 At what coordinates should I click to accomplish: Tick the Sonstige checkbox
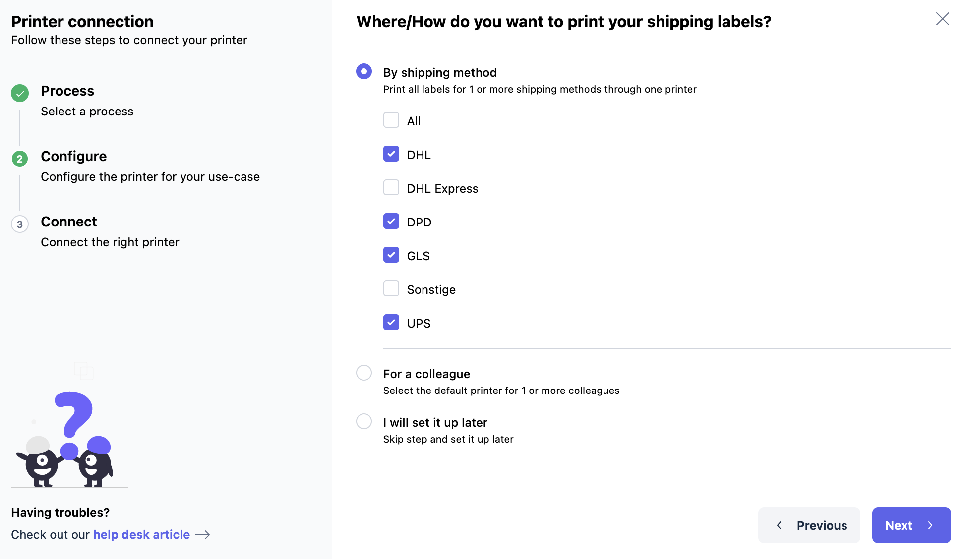click(x=391, y=289)
